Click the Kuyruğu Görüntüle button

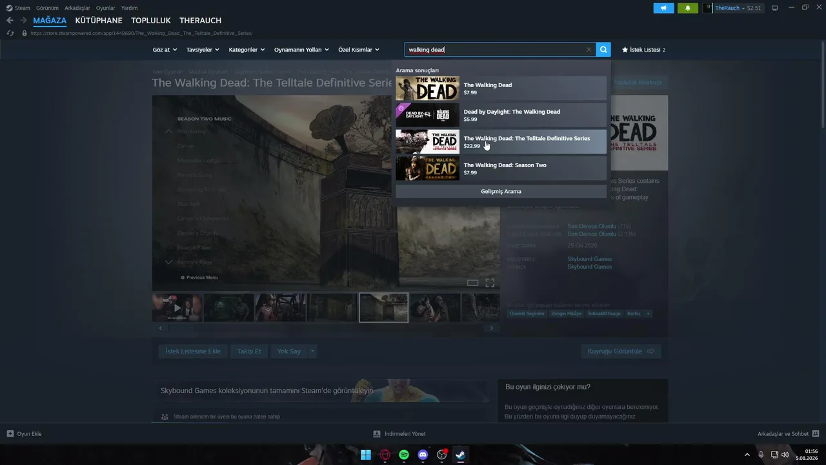621,351
